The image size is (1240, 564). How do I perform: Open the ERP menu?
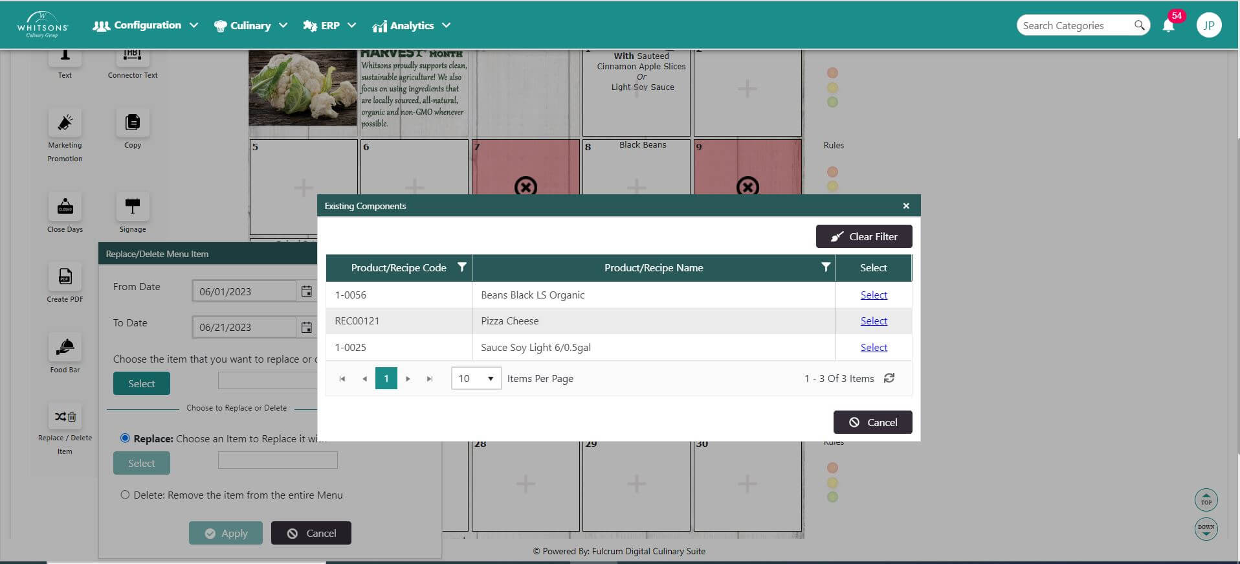[x=329, y=25]
